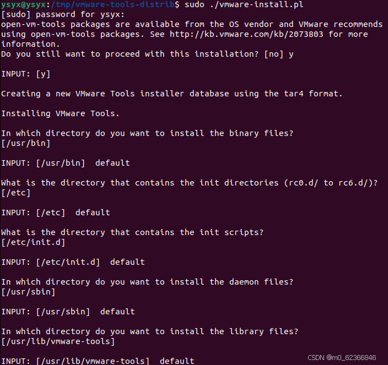The width and height of the screenshot is (388, 365).
Task: Click the 'INPUT: [/etc/init.d] default' line
Action: click(x=73, y=262)
